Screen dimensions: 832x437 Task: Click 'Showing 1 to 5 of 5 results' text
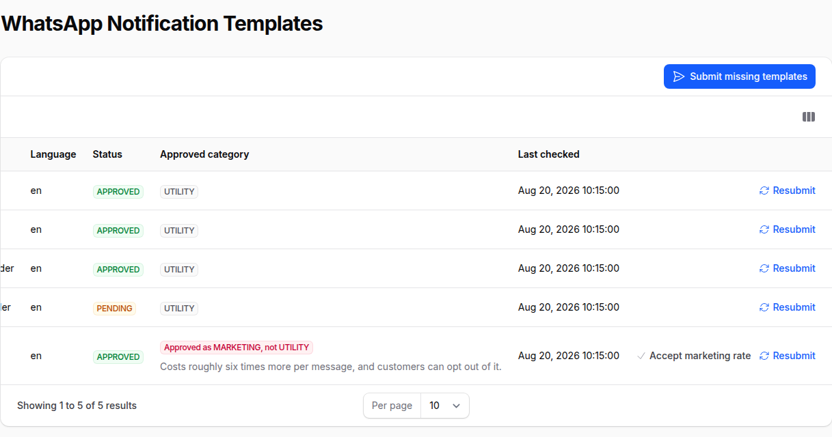(x=77, y=406)
